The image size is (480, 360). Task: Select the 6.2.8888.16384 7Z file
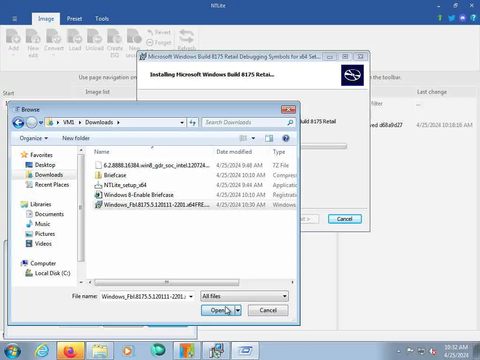click(156, 165)
